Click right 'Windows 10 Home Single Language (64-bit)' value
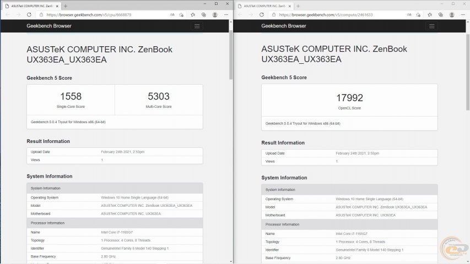Image resolution: width=470 pixels, height=264 pixels. click(369, 199)
